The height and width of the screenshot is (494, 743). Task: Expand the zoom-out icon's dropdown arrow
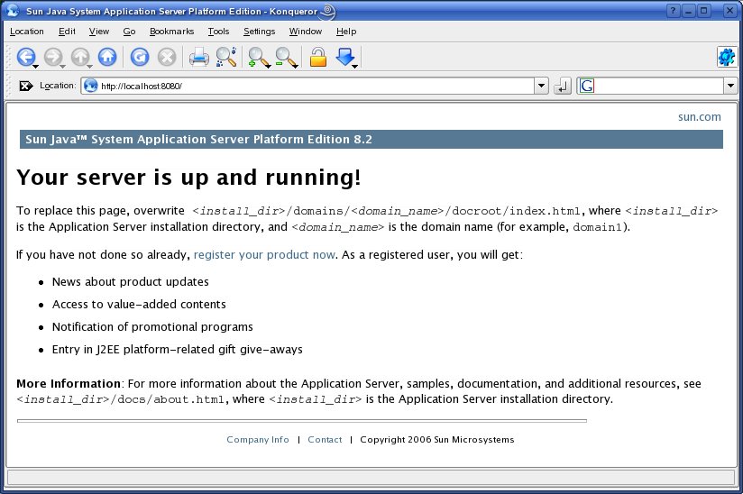[x=296, y=67]
